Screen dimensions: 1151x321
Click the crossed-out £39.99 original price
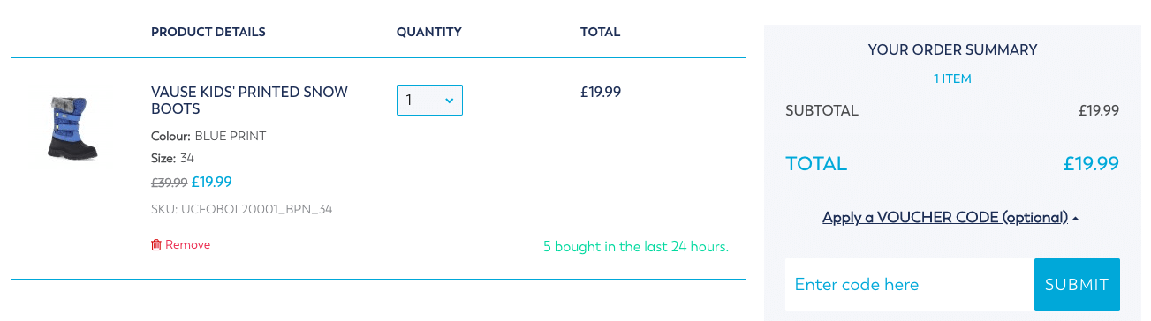pyautogui.click(x=169, y=183)
